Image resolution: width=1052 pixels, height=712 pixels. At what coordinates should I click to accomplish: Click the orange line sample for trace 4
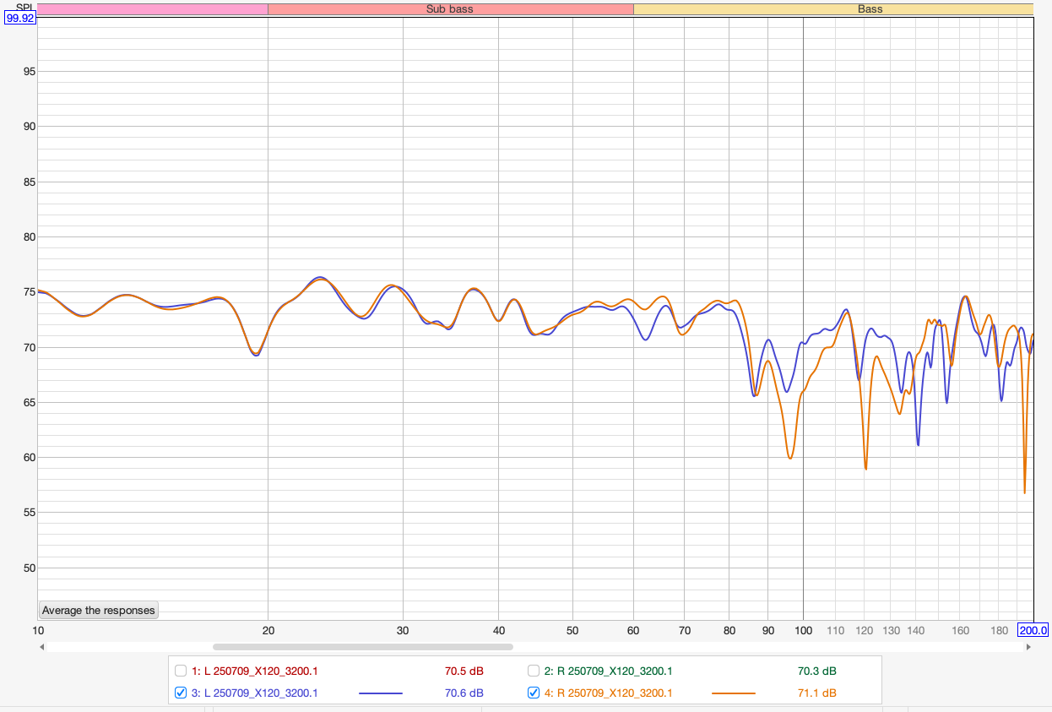(x=734, y=693)
